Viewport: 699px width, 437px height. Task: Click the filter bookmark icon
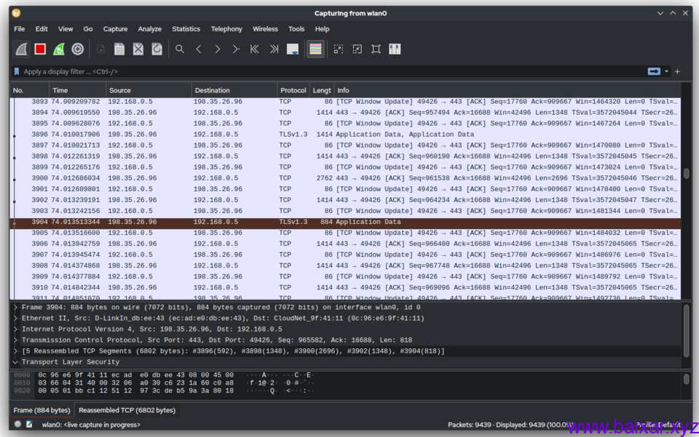[x=17, y=71]
